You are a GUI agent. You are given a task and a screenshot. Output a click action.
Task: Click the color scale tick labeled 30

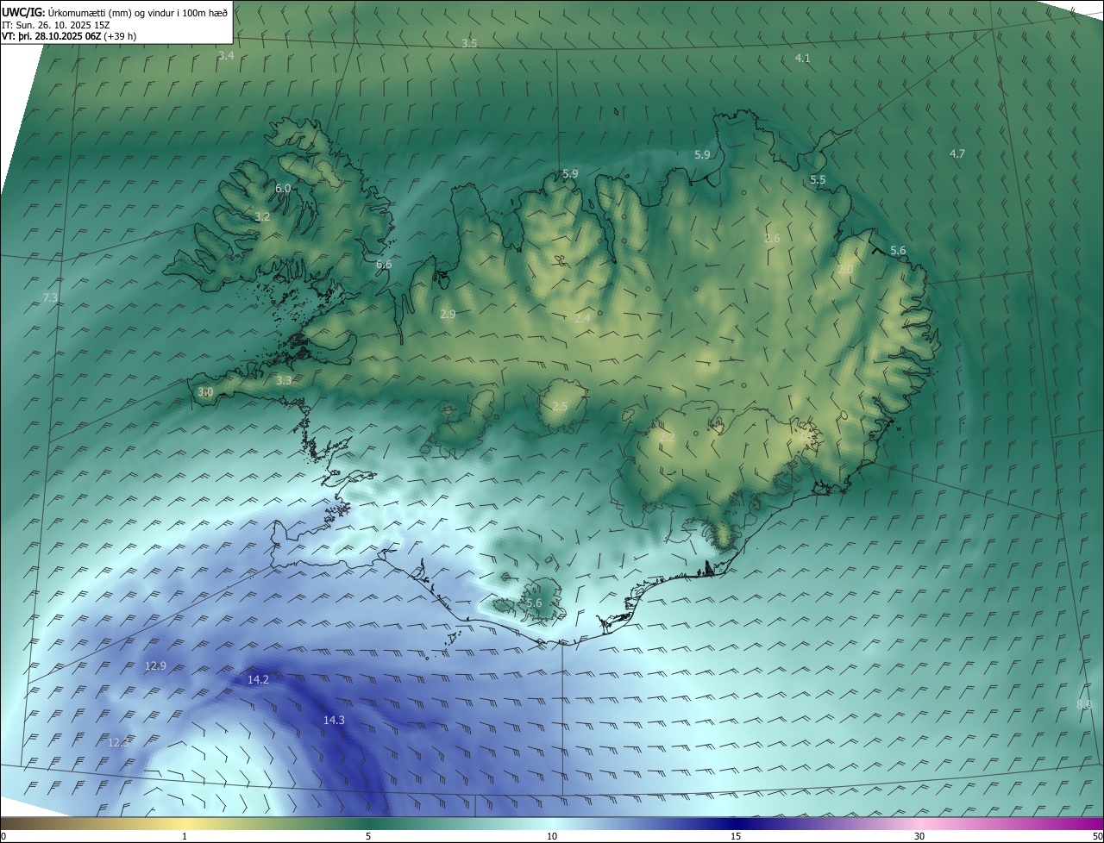919,836
